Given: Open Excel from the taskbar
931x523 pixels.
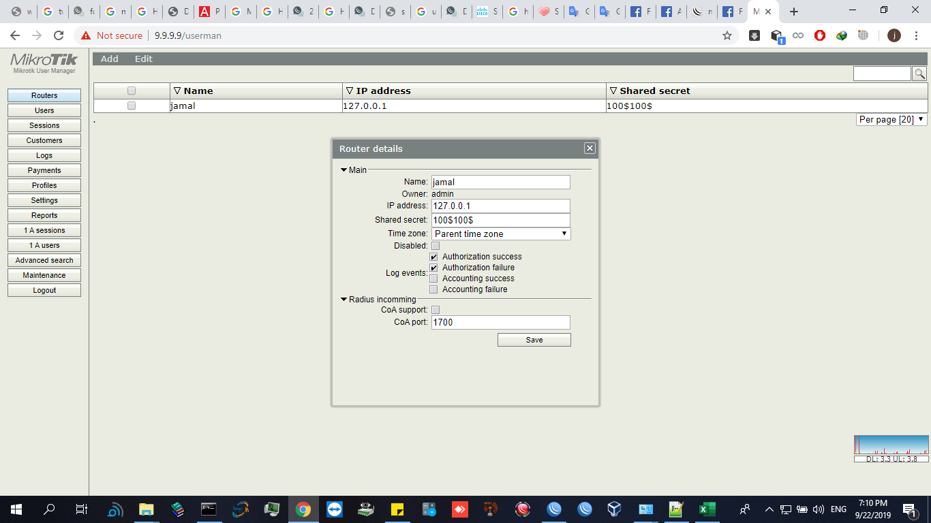Looking at the screenshot, I should pyautogui.click(x=707, y=509).
